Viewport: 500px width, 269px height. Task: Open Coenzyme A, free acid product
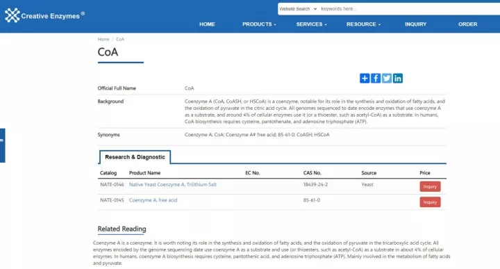click(153, 200)
